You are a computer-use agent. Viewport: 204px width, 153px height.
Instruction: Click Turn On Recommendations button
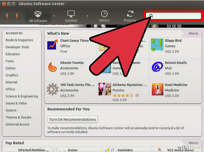point(73,119)
